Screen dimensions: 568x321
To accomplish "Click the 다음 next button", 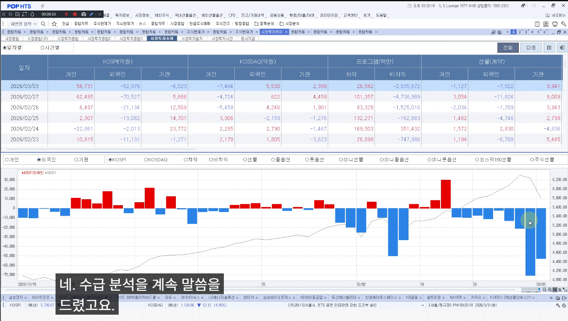I will pos(531,48).
